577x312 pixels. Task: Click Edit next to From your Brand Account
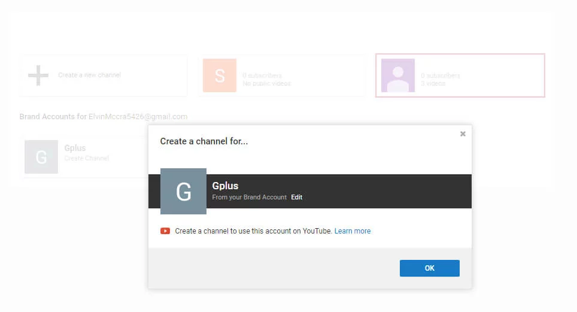(297, 197)
